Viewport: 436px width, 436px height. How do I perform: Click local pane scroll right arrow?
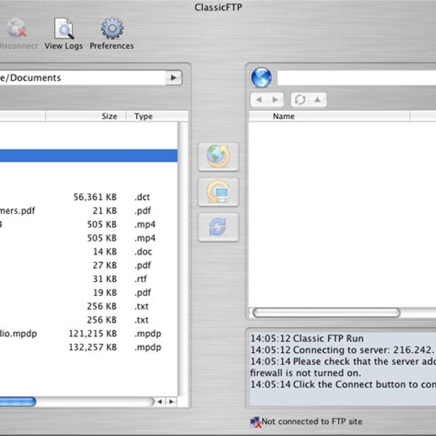click(171, 402)
